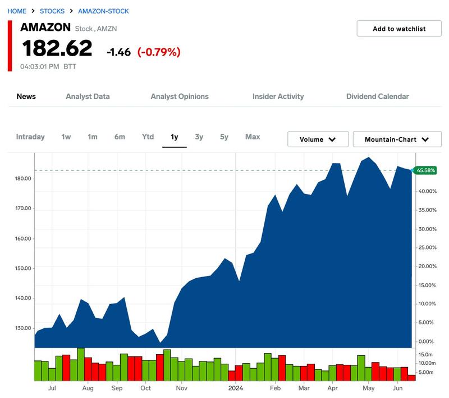Click the 130.00 y-axis price label
Viewport: 449px width, 398px height.
pos(23,328)
